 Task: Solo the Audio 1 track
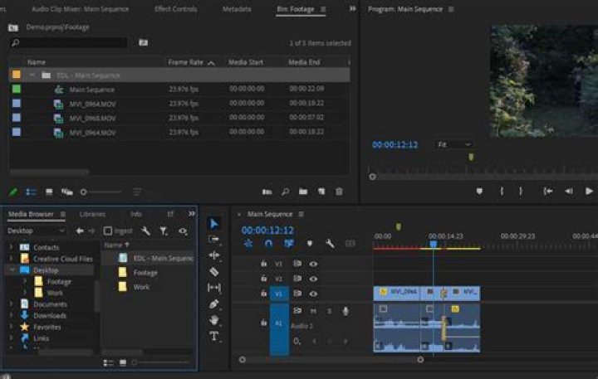[x=329, y=311]
